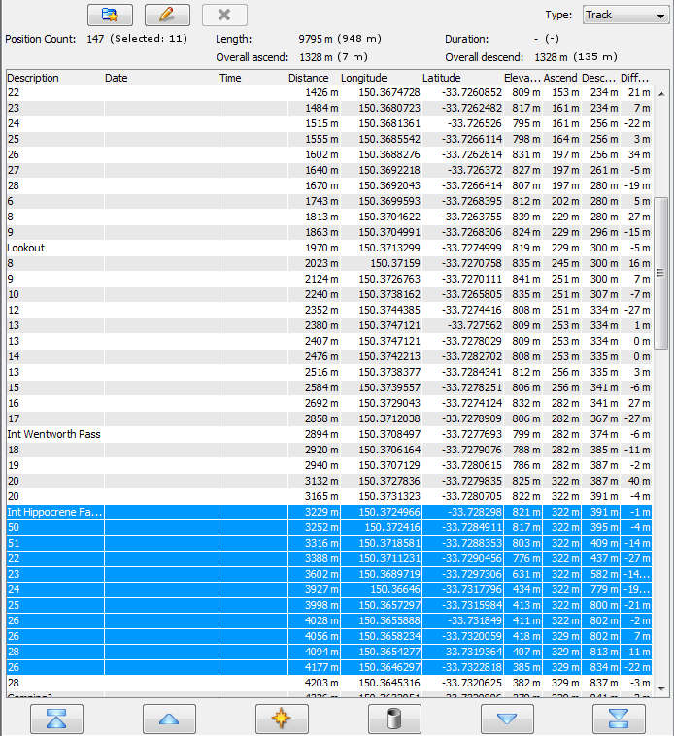Viewport: 674px width, 736px height.
Task: Click the open/add positions list folder icon
Action: (x=110, y=15)
